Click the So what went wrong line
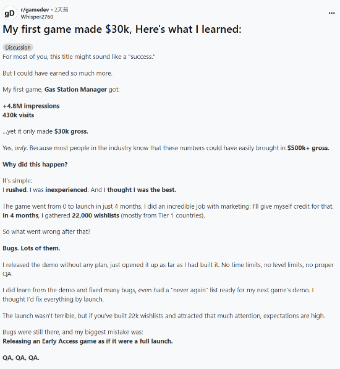340x369 pixels. pos(46,232)
